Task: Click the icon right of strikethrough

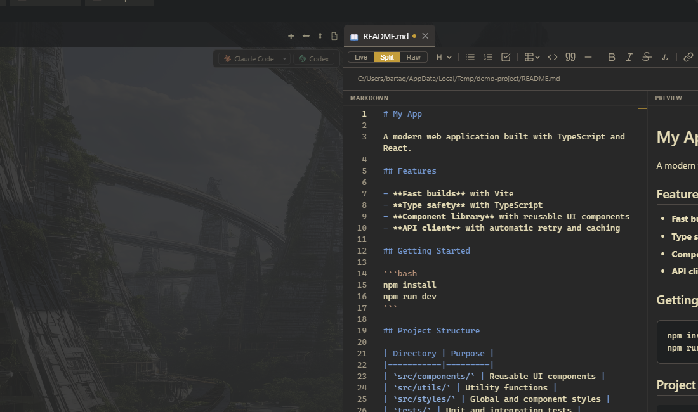Action: [664, 57]
